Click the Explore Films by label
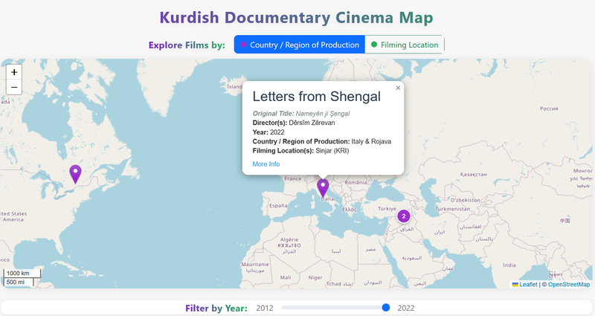 [187, 45]
